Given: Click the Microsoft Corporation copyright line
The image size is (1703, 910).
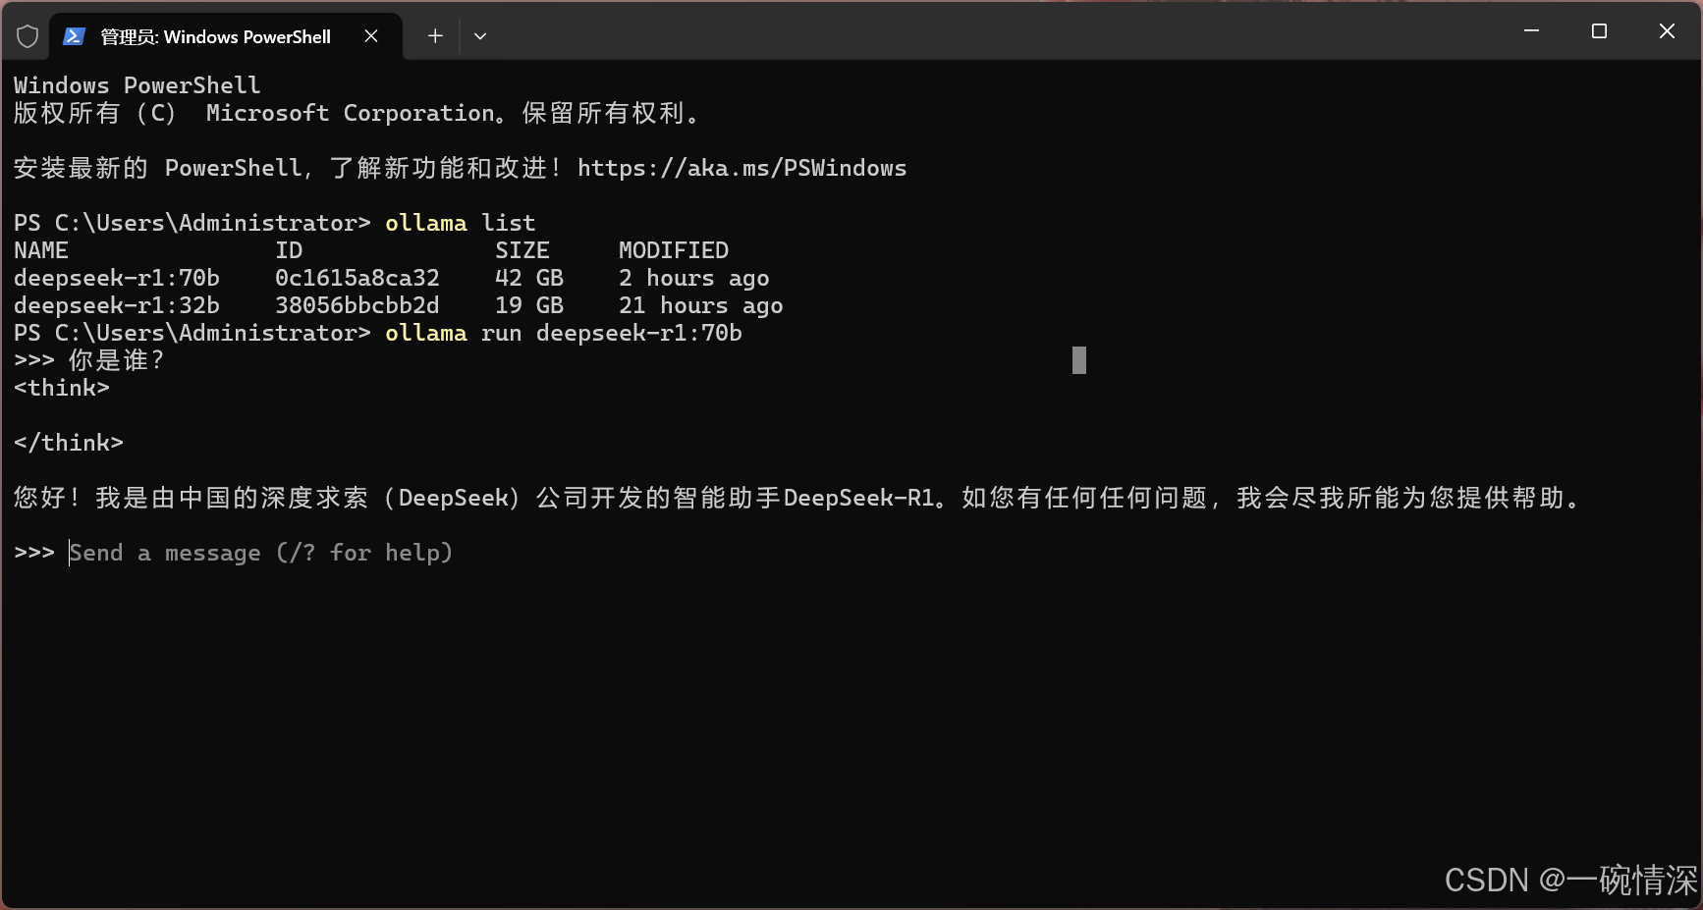Looking at the screenshot, I should click(357, 113).
